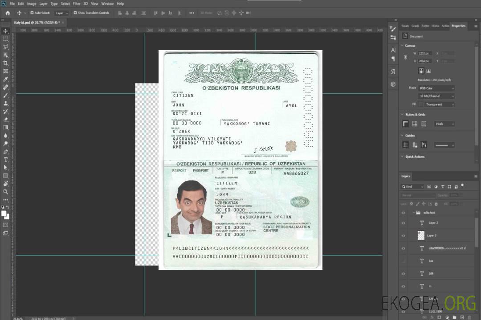The image size is (481, 320).
Task: Select the Pen tool
Action: click(5, 152)
